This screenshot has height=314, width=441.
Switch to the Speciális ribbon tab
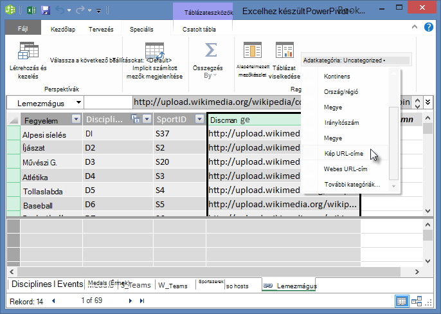141,30
